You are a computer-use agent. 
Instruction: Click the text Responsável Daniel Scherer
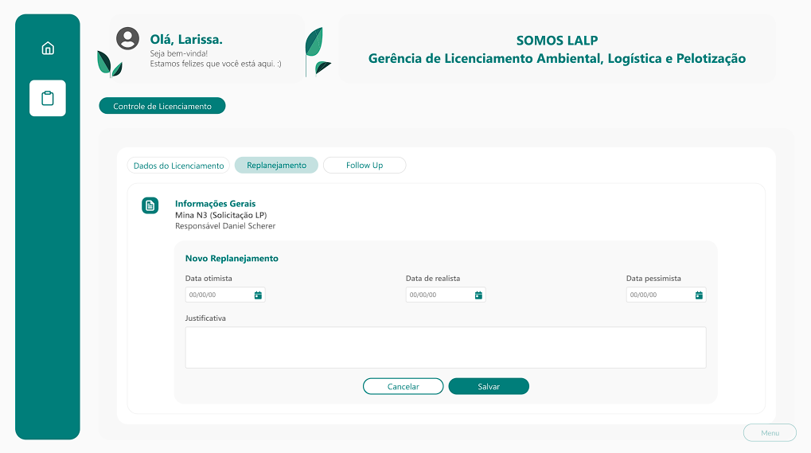225,226
